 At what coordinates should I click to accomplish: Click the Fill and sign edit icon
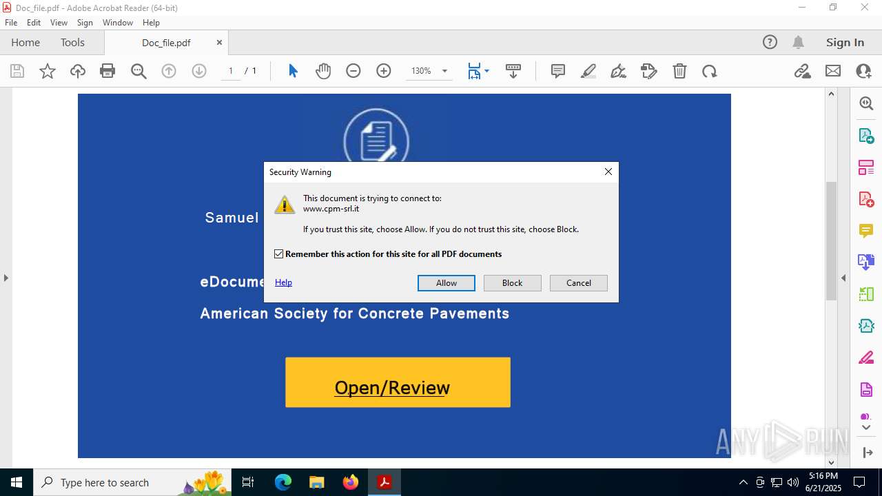pyautogui.click(x=649, y=71)
